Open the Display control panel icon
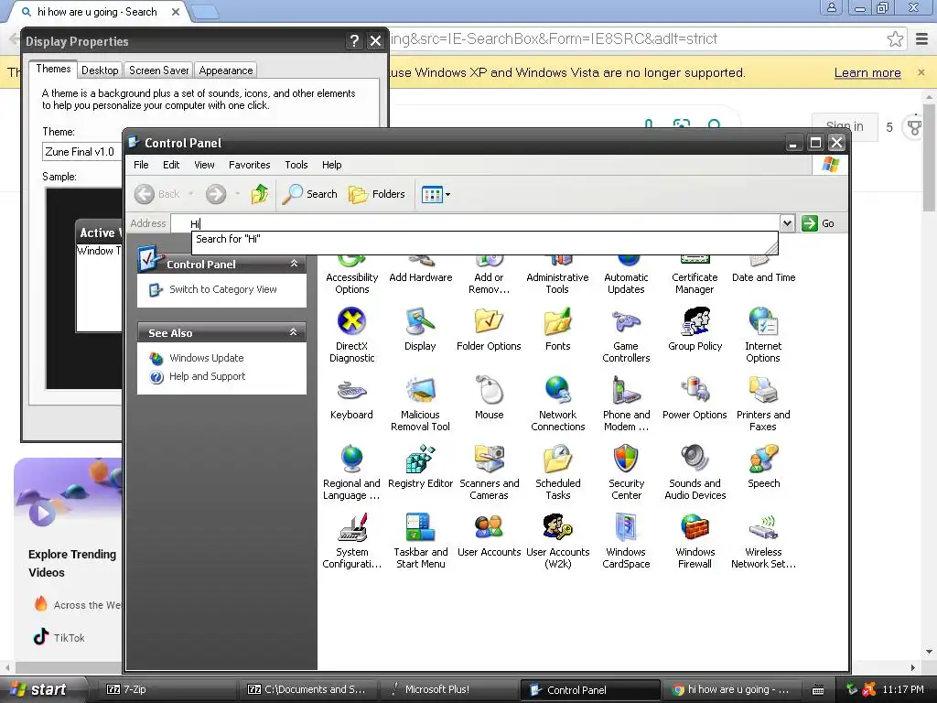The height and width of the screenshot is (703, 937). point(420,321)
